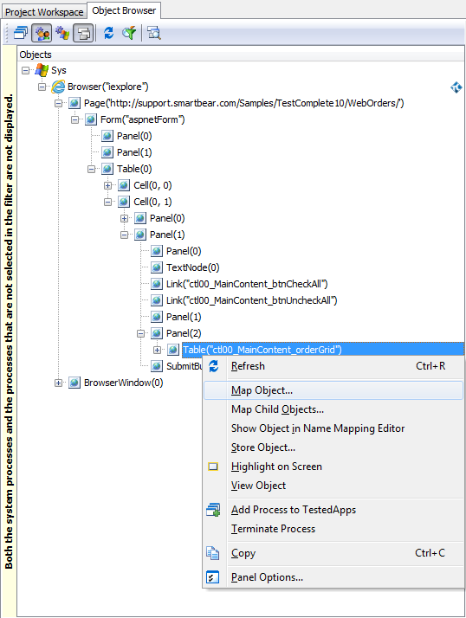Choose View Object from the context menu
This screenshot has width=466, height=618.
pyautogui.click(x=333, y=486)
